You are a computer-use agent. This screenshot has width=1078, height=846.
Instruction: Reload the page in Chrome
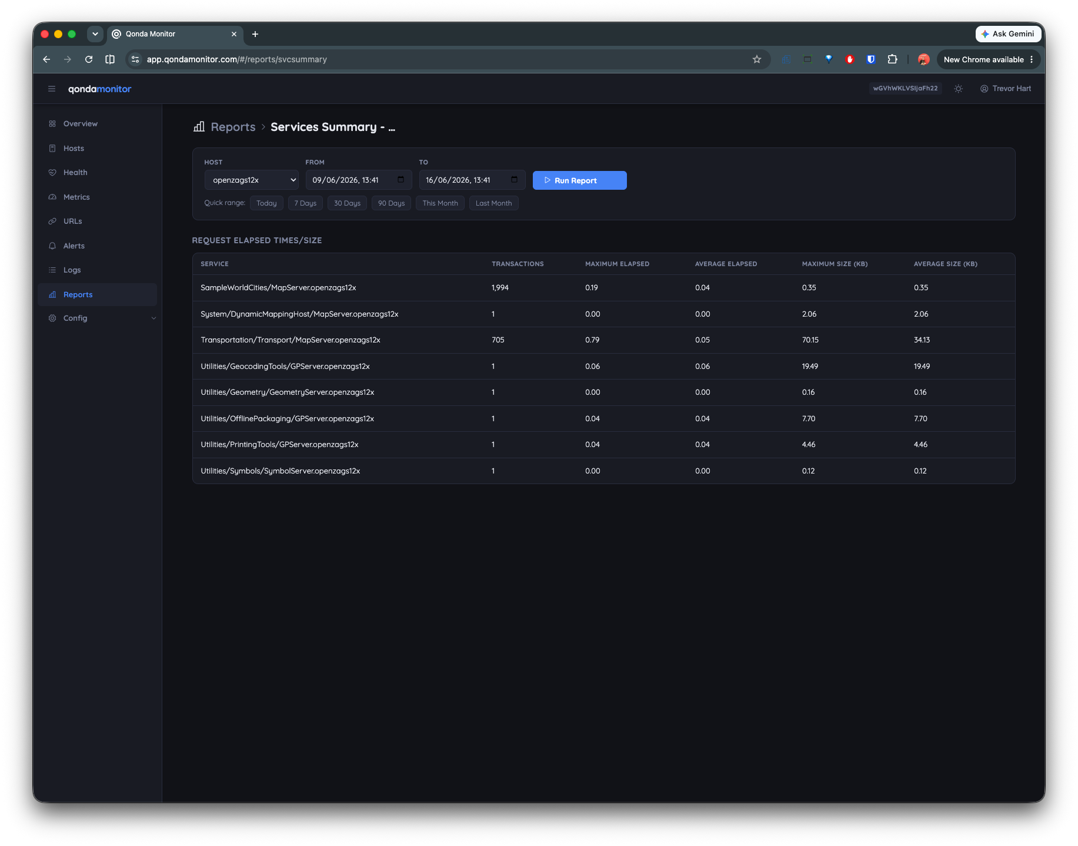click(x=89, y=59)
